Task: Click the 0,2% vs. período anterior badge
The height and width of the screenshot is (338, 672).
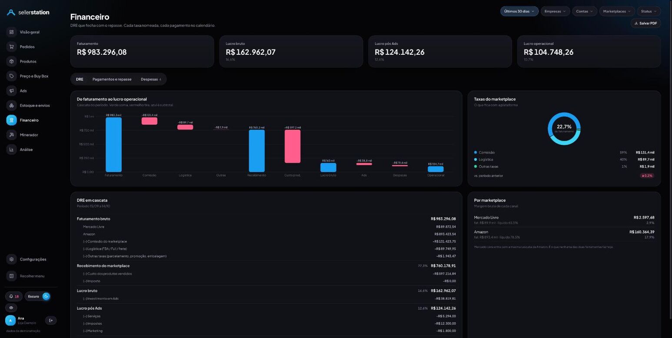Action: click(647, 176)
